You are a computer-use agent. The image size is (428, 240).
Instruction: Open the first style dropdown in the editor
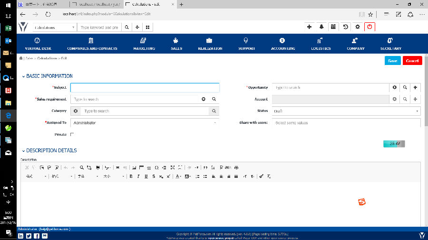tap(36, 176)
